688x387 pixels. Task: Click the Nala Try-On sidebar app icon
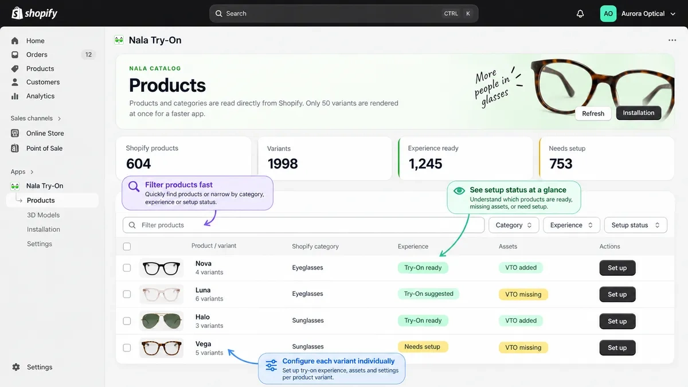point(15,186)
